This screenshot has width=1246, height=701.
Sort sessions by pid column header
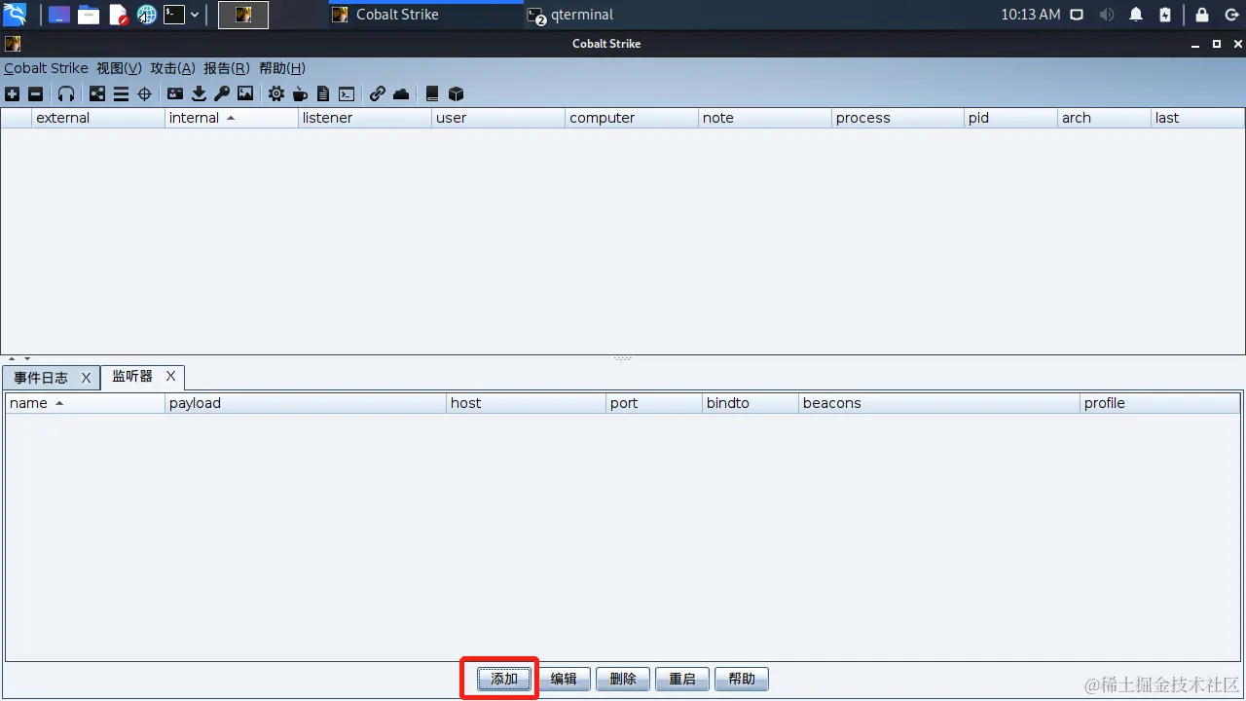tap(1011, 118)
